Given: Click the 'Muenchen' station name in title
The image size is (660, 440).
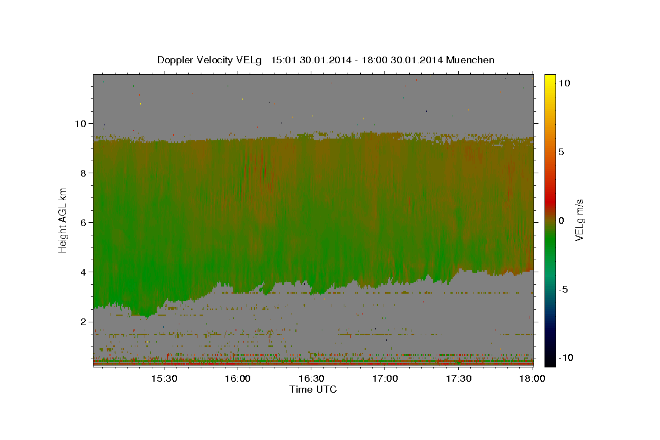Looking at the screenshot, I should 470,60.
